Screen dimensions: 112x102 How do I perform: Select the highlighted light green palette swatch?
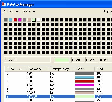pyautogui.click(x=34, y=20)
